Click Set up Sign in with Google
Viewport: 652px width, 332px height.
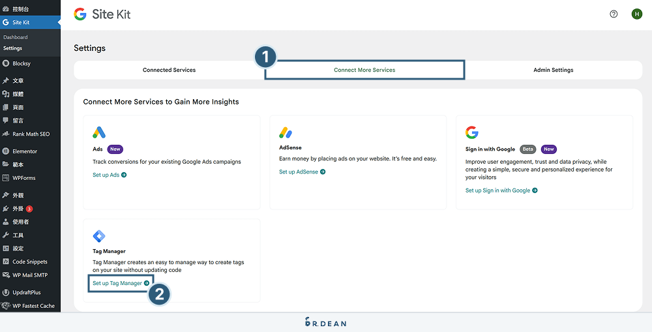point(501,190)
